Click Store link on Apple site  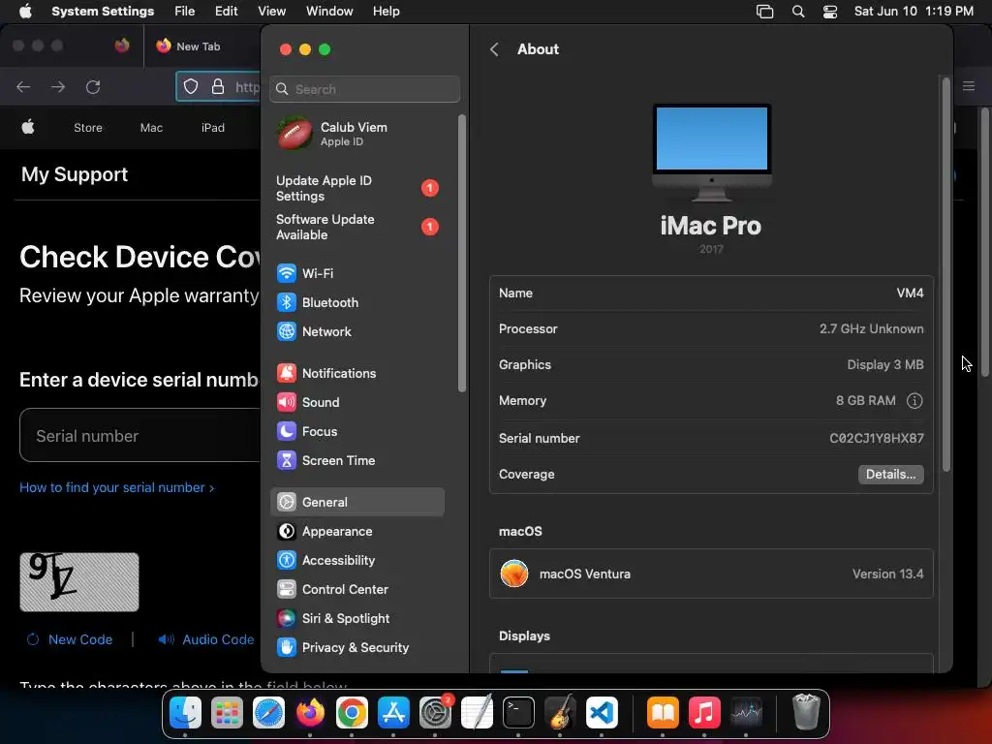click(88, 128)
